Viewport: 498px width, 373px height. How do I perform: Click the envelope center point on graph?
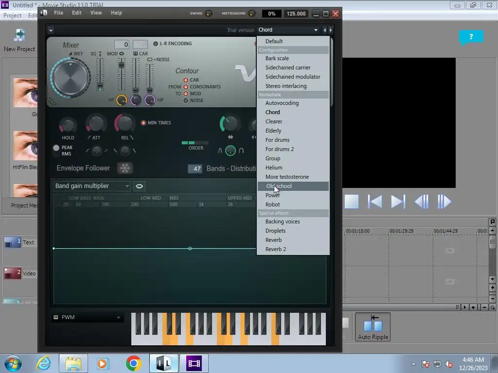[190, 248]
